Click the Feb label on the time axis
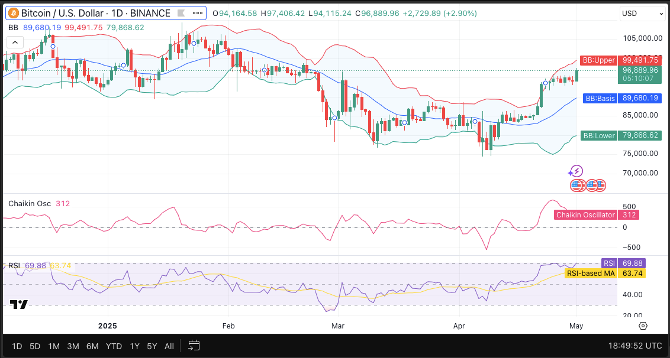This screenshot has height=358, width=670. click(228, 326)
